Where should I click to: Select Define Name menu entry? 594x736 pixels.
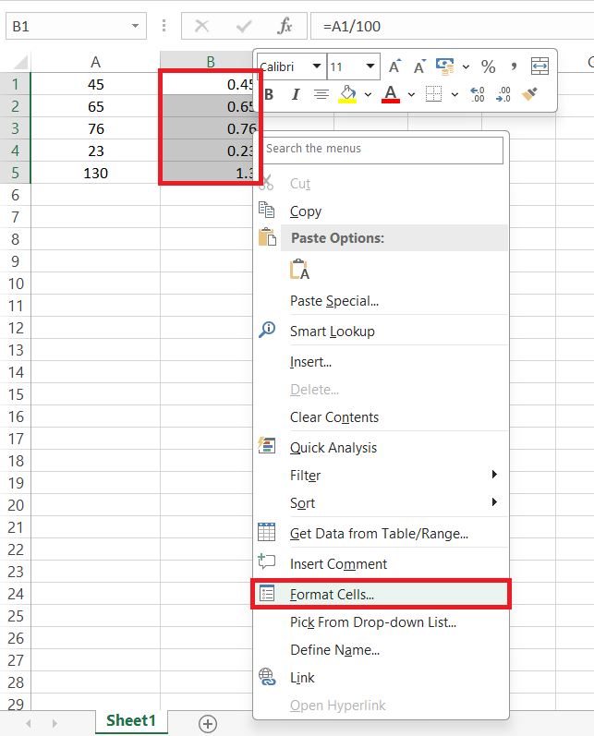pyautogui.click(x=334, y=650)
